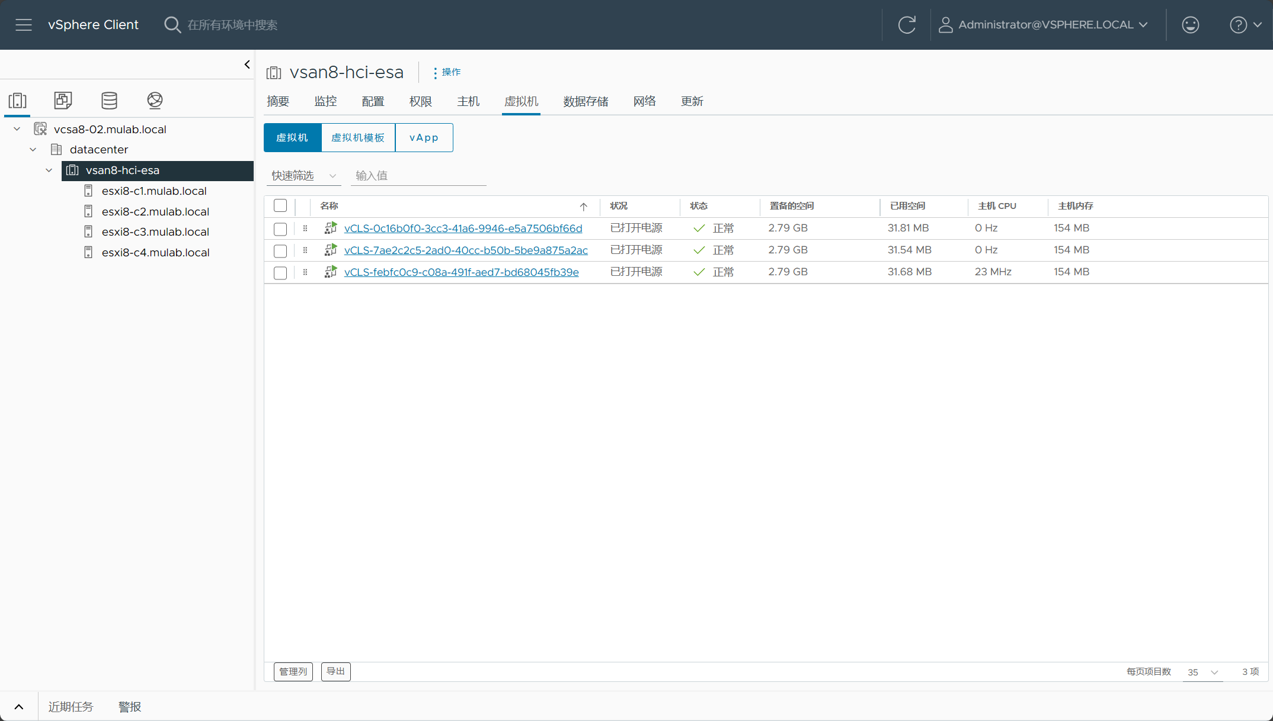
Task: Click the name column sort arrow
Action: (584, 207)
